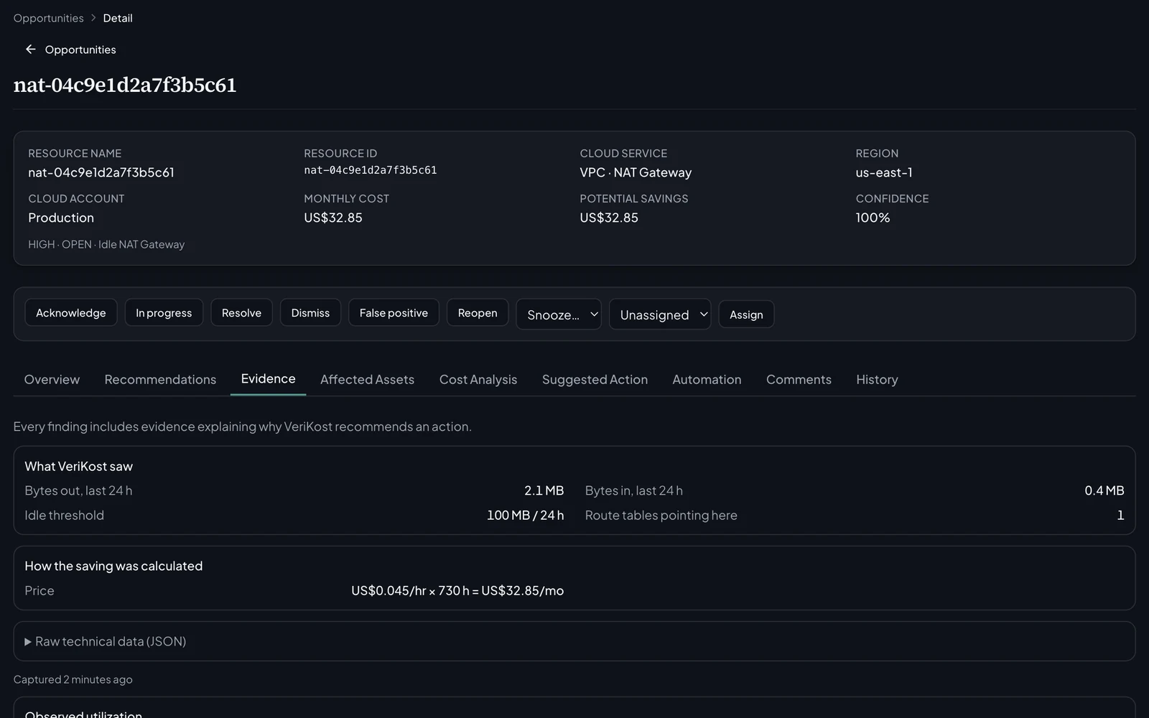
Task: Click the Captured 2 minutes ago timestamp
Action: (73, 679)
